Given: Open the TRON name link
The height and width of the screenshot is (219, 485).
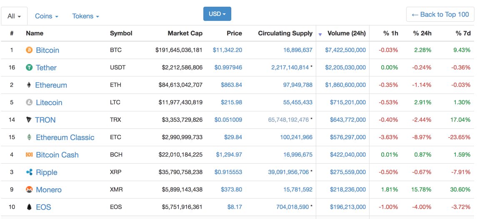Looking at the screenshot, I should pyautogui.click(x=45, y=120).
